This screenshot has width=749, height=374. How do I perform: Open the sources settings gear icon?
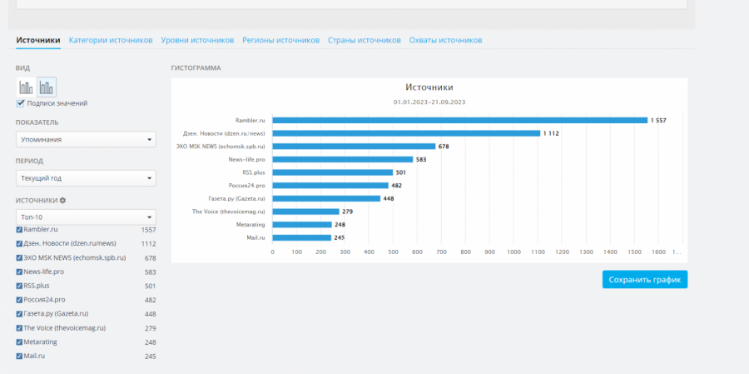(62, 201)
